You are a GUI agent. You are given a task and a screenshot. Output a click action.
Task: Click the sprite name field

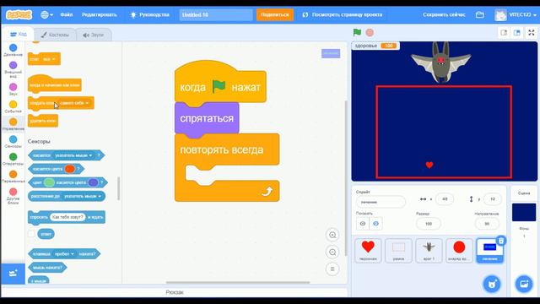click(381, 202)
